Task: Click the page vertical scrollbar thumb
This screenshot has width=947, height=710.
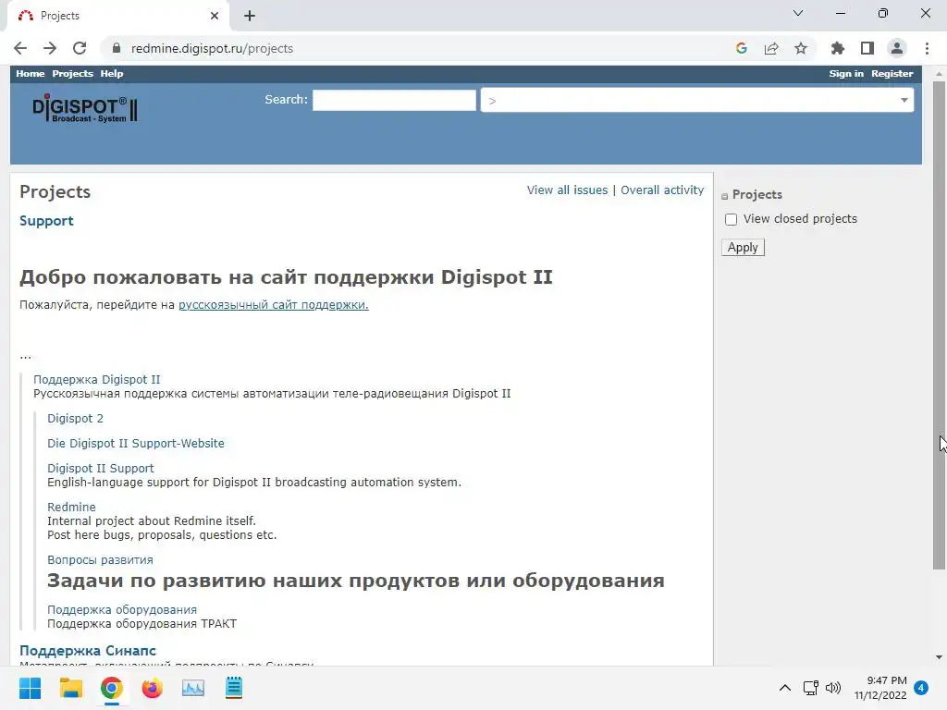Action: click(x=939, y=324)
